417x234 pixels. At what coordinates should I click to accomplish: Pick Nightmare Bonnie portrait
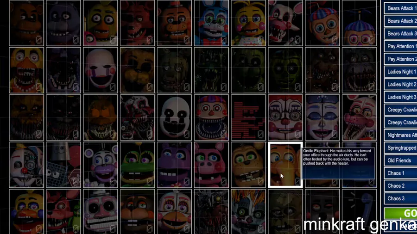coord(359,70)
